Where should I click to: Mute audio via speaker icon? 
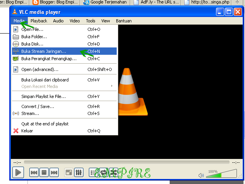(201, 176)
